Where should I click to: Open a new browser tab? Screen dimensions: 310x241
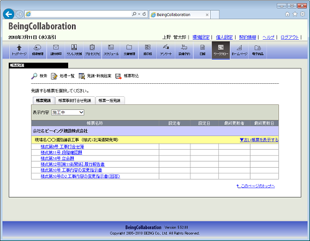215,15
